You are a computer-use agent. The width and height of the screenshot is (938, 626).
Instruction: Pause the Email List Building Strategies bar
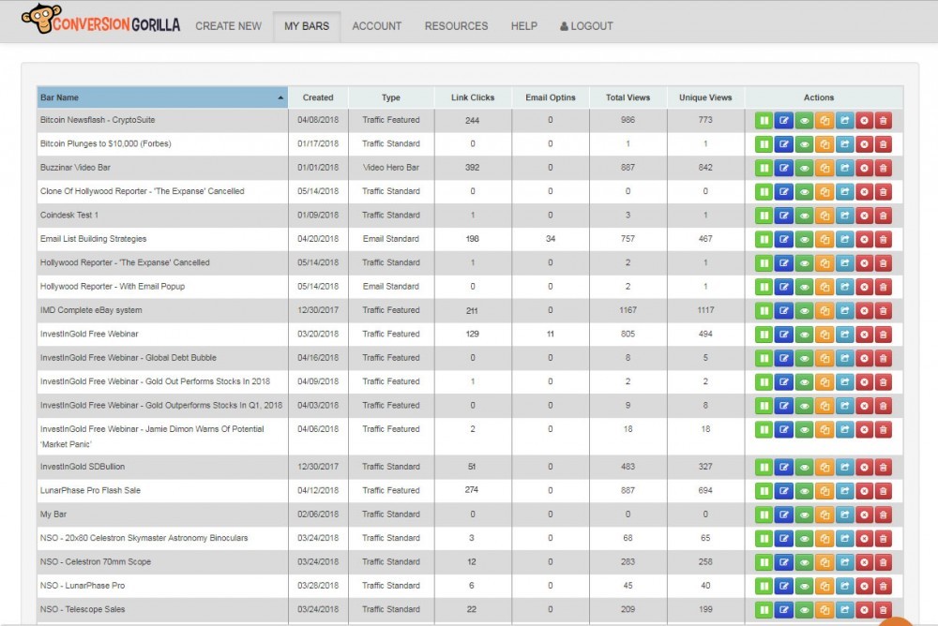coord(764,240)
